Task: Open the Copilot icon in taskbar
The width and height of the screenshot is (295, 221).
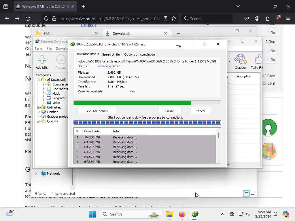Action: tap(286, 214)
